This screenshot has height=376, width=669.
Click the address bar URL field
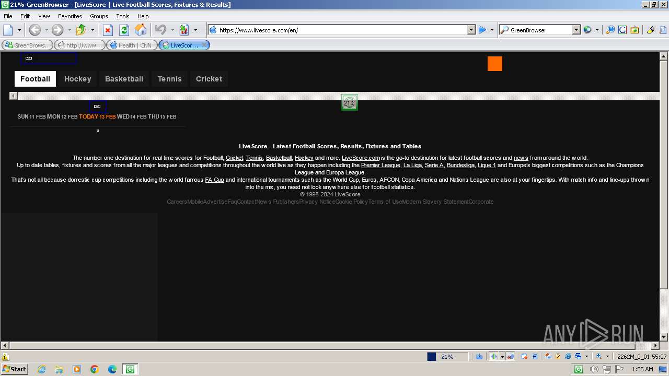(342, 30)
